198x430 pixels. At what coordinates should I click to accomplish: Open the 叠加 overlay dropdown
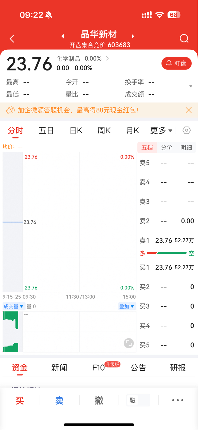point(127,307)
